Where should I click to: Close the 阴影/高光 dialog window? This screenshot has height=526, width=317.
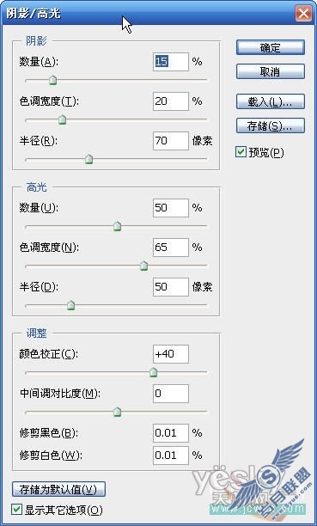pos(303,14)
